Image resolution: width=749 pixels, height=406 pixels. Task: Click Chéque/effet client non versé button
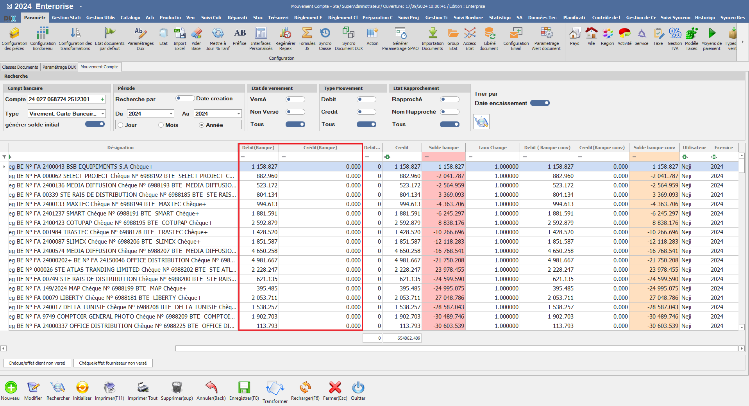[37, 363]
